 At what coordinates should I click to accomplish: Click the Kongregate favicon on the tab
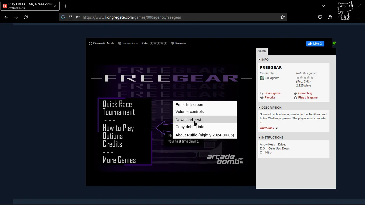click(x=5, y=6)
